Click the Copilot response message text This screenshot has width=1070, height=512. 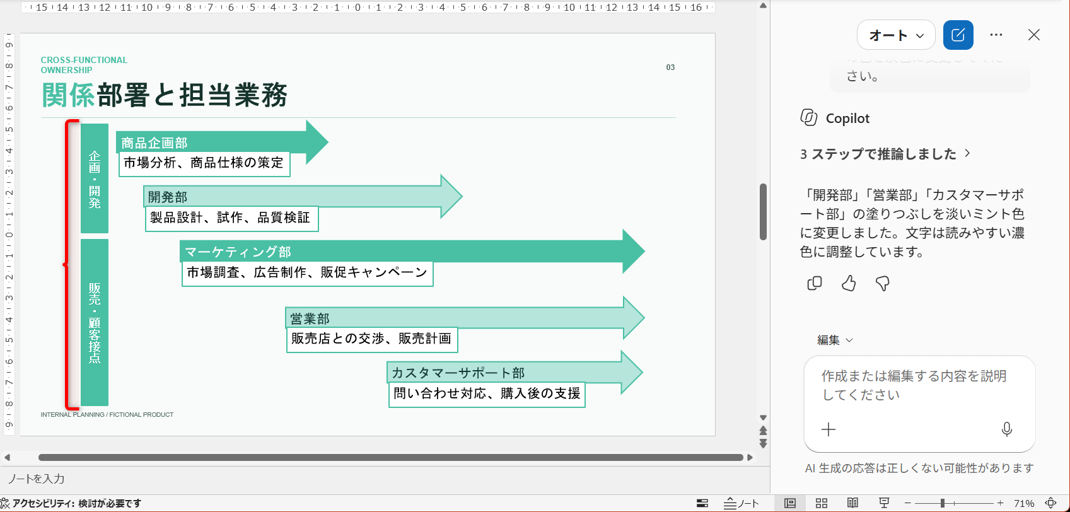(912, 223)
